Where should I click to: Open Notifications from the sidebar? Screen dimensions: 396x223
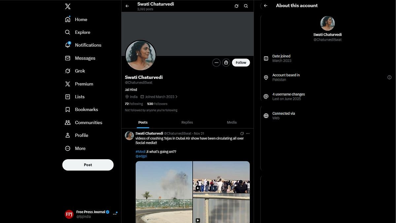(88, 45)
